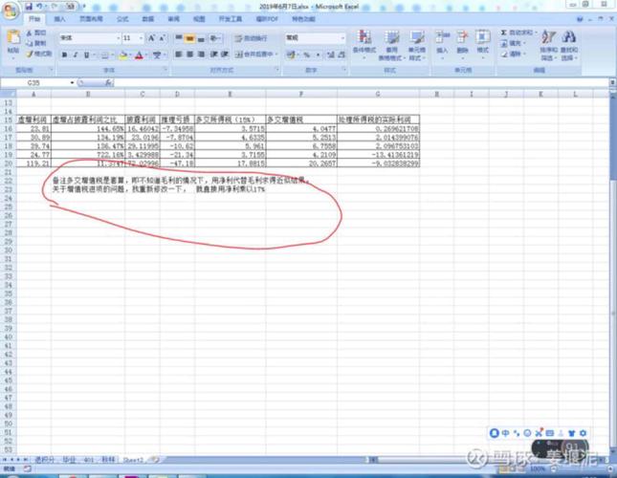Toggle bottom vertical alignment
617x478 pixels.
pos(201,38)
